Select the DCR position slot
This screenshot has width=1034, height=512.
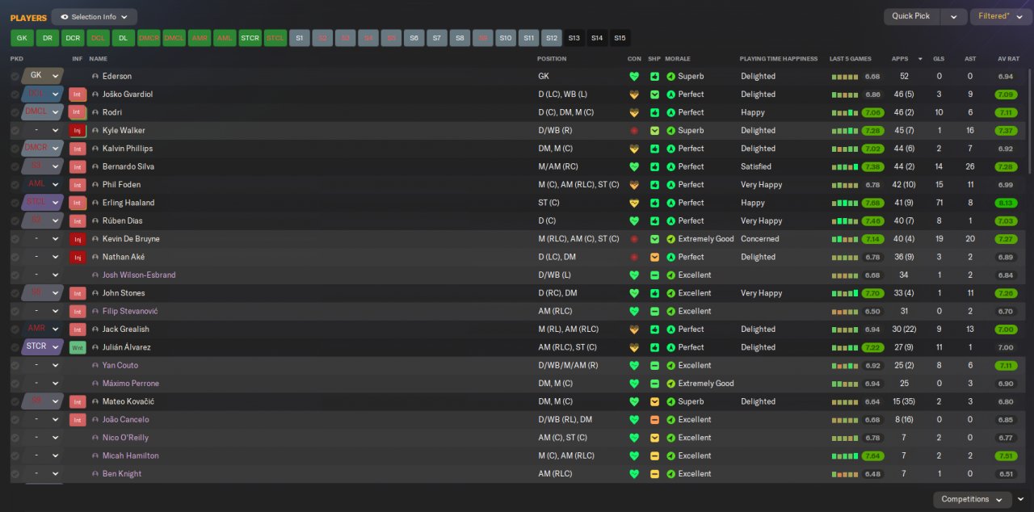pos(73,38)
